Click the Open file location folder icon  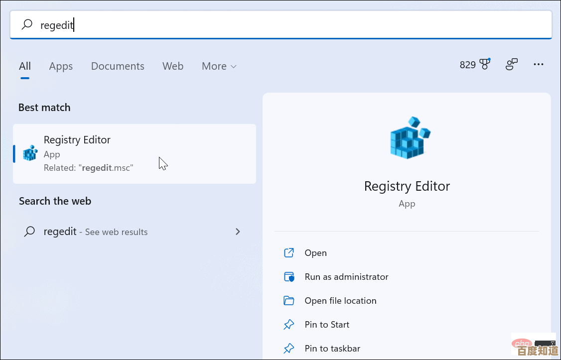click(x=289, y=301)
